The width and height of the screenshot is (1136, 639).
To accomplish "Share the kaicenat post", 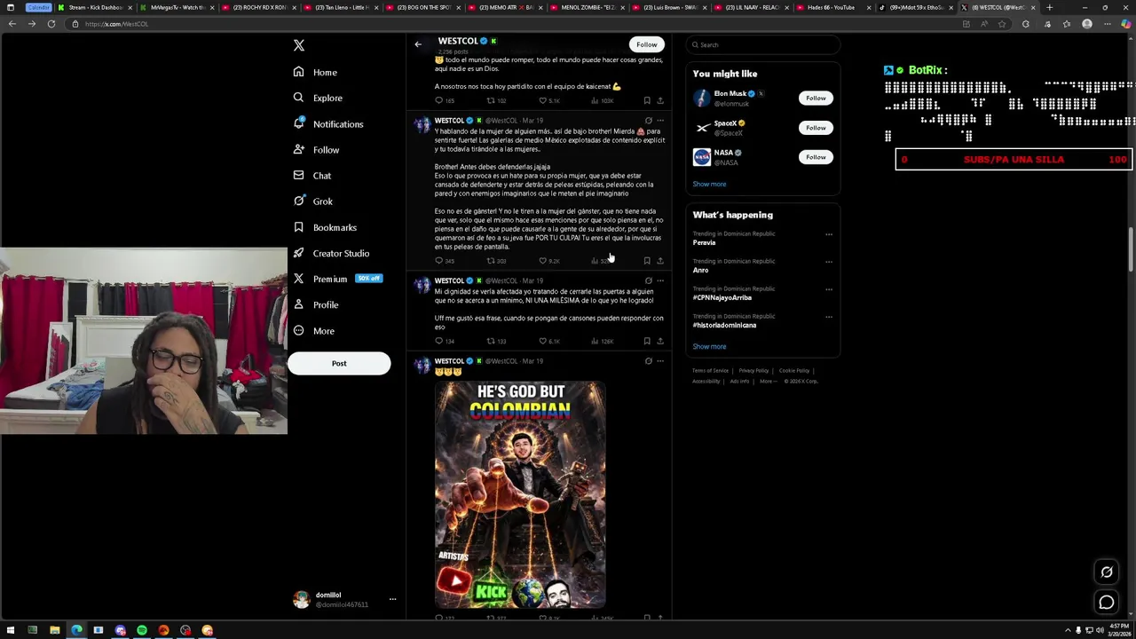I will [x=659, y=100].
